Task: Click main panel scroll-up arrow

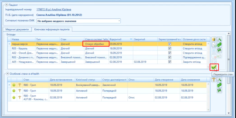Action: click(229, 33)
